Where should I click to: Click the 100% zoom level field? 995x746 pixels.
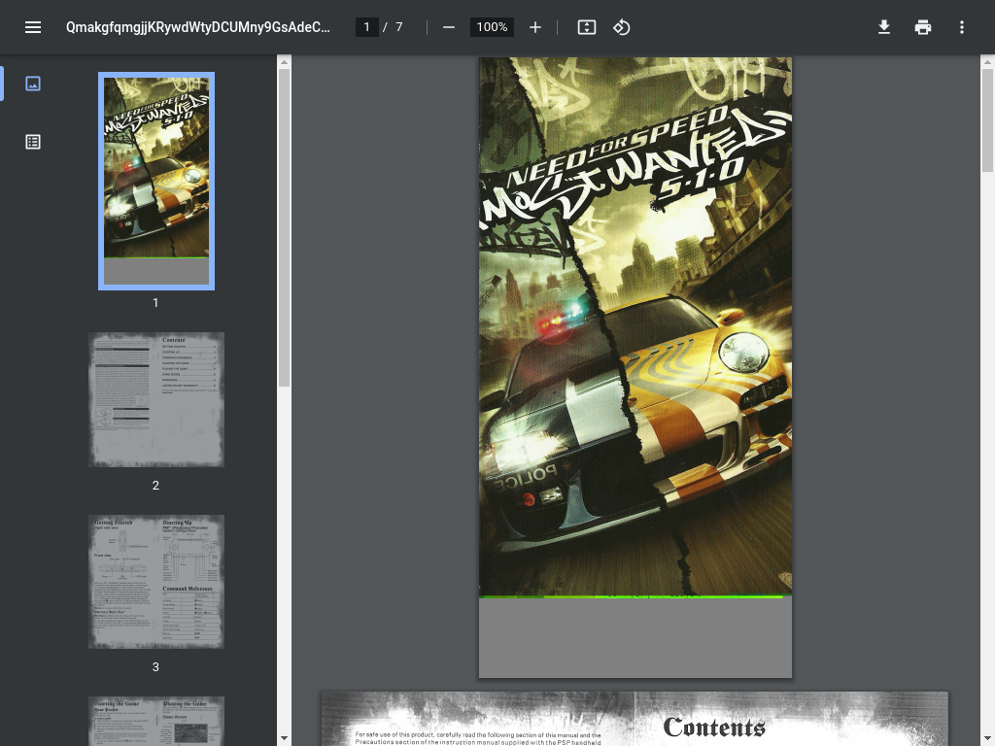click(492, 27)
